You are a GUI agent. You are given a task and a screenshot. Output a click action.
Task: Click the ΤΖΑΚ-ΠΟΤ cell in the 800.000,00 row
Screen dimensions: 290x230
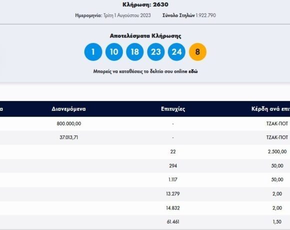point(277,123)
